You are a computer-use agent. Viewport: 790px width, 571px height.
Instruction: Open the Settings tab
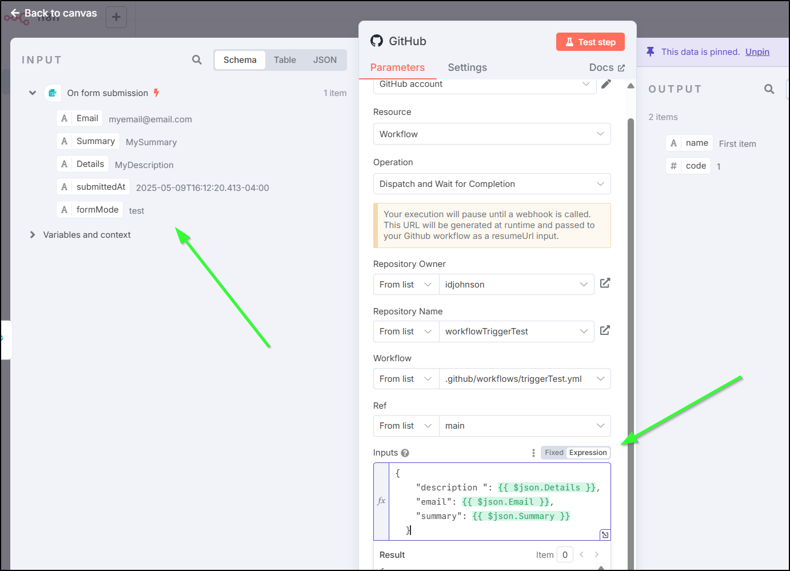point(467,67)
